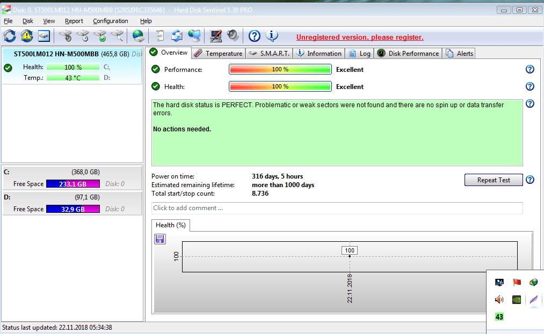The height and width of the screenshot is (334, 544).
Task: Open the Configuration menu
Action: point(110,21)
